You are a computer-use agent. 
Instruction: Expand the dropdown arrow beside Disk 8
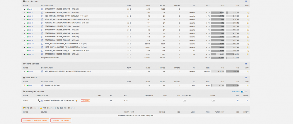(25, 37)
